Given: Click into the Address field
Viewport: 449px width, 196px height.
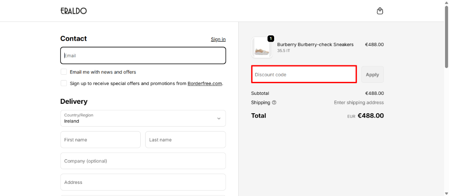Looking at the screenshot, I should coord(143,182).
